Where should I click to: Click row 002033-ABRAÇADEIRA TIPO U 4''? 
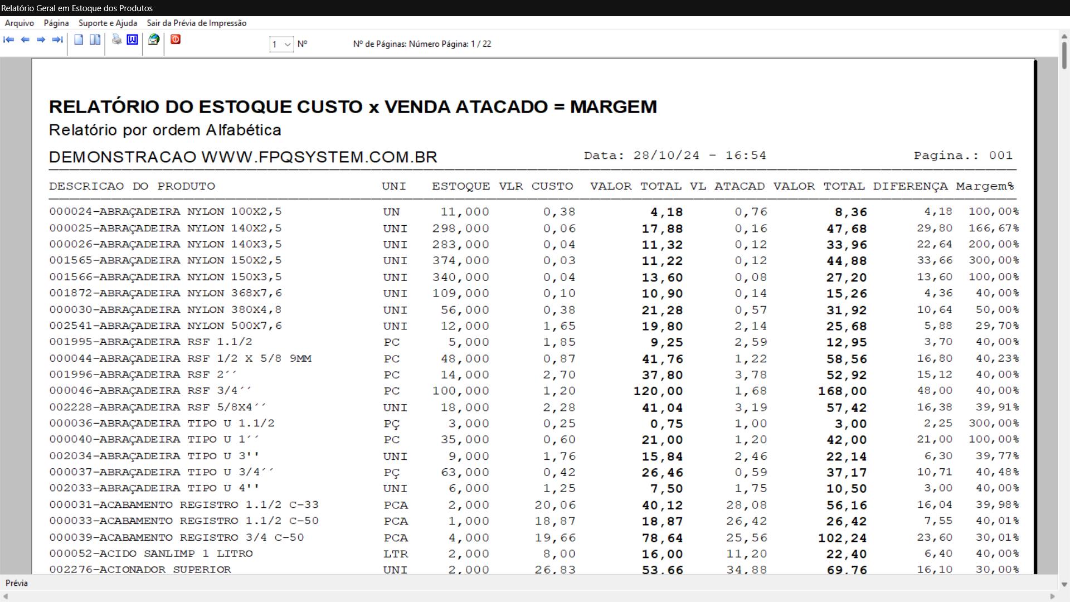[x=534, y=488]
